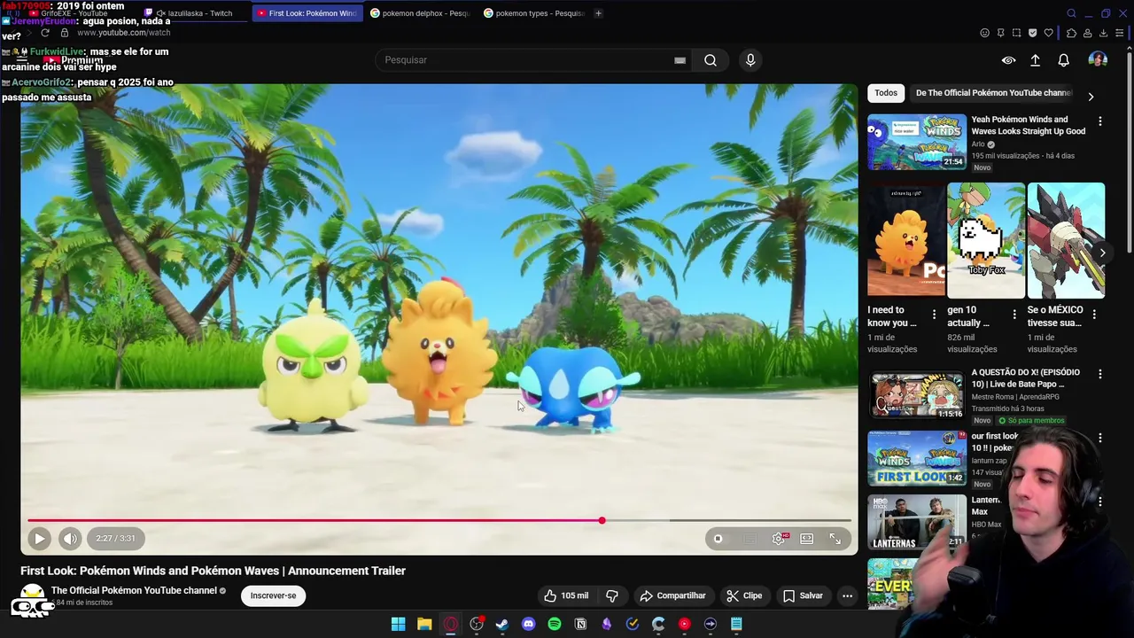Open Discord from the taskbar
Screen dimensions: 1134x638
529,624
